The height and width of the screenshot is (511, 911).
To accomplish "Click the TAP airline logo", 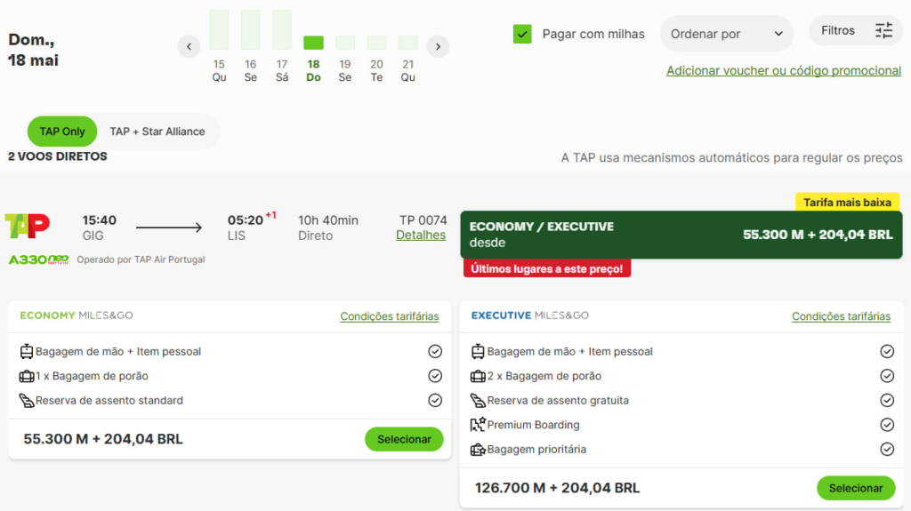I will (x=28, y=226).
